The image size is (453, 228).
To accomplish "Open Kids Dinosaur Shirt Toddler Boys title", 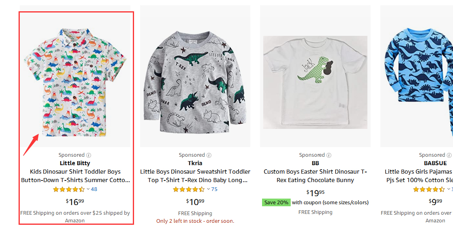I will point(75,176).
